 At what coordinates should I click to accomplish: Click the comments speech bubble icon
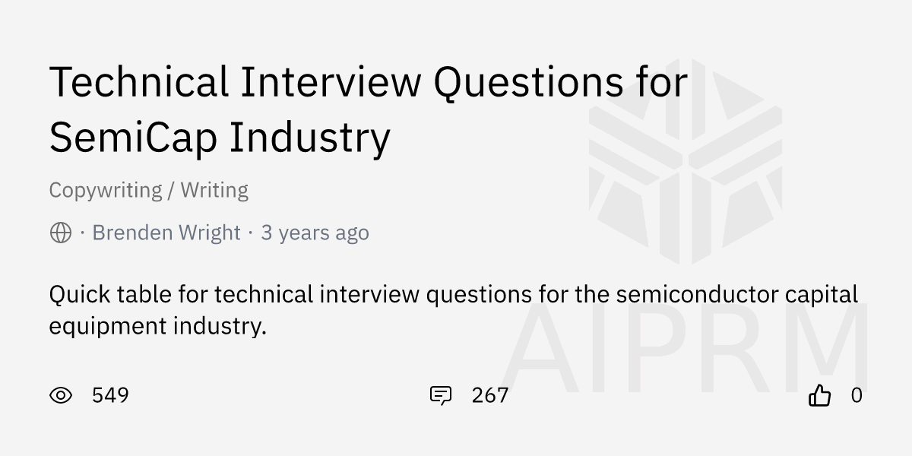click(441, 395)
